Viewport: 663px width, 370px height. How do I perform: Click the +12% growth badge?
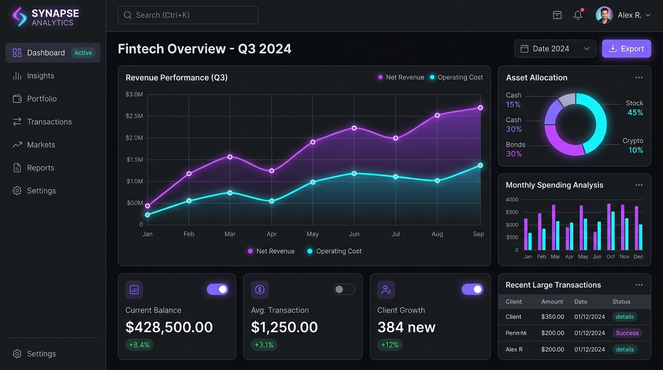tap(390, 345)
